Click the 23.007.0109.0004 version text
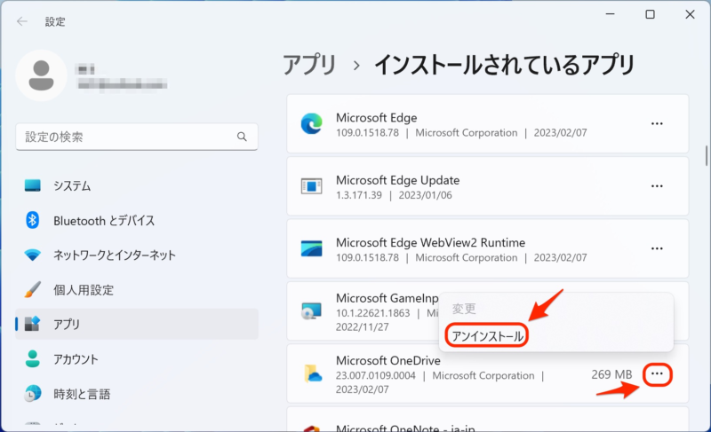Viewport: 711px width, 432px height. pos(375,375)
